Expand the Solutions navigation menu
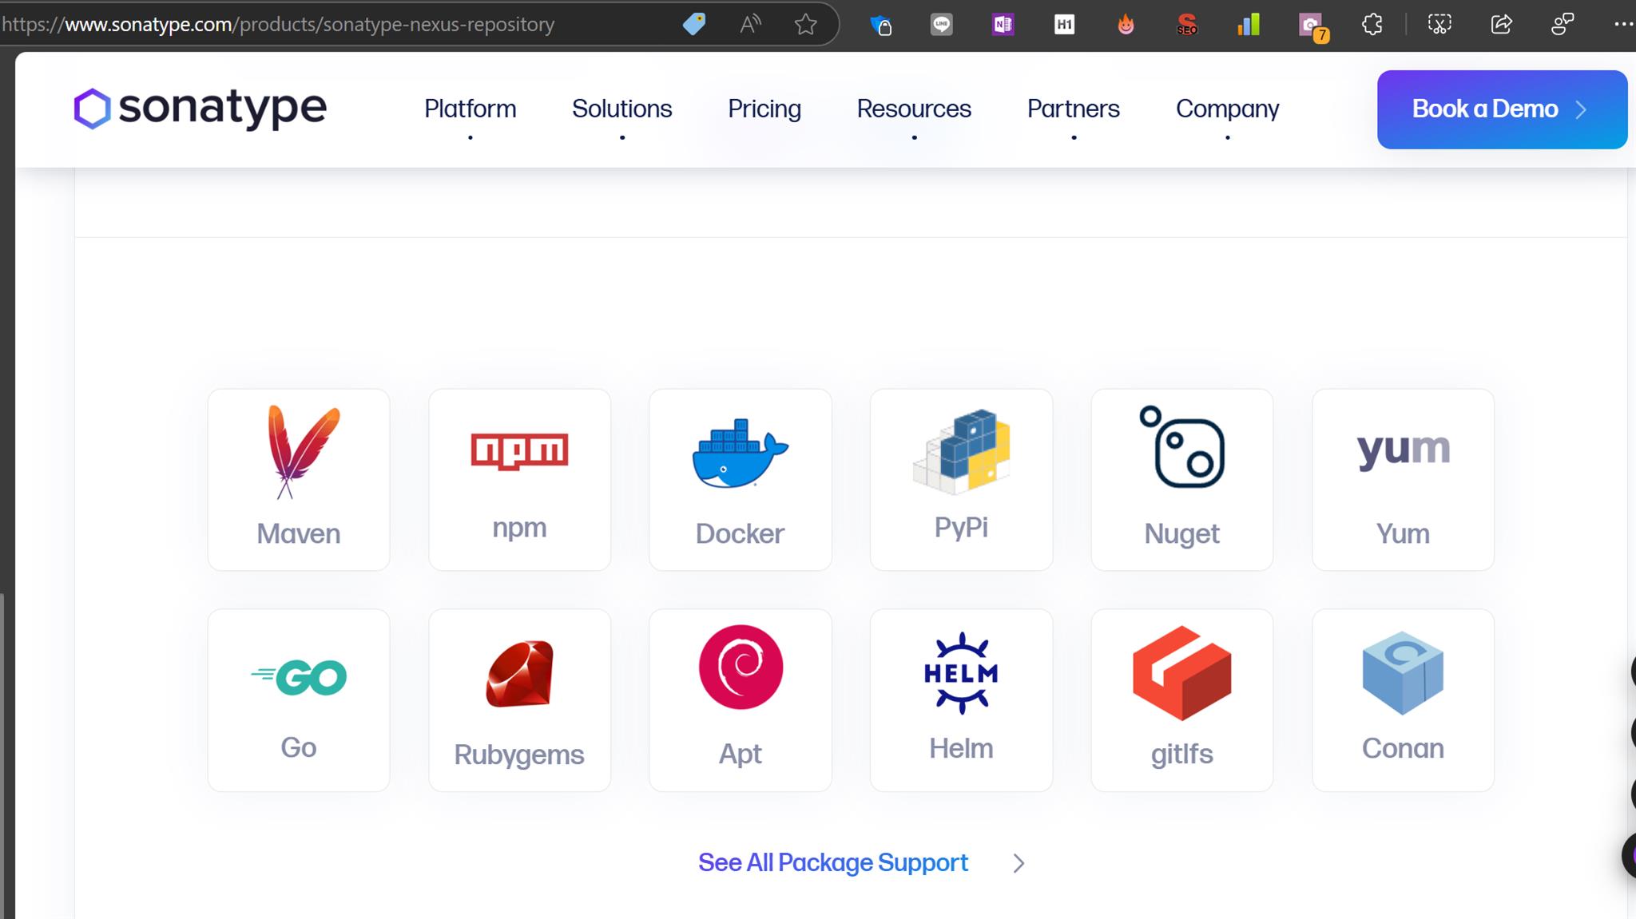Image resolution: width=1636 pixels, height=919 pixels. pos(621,109)
